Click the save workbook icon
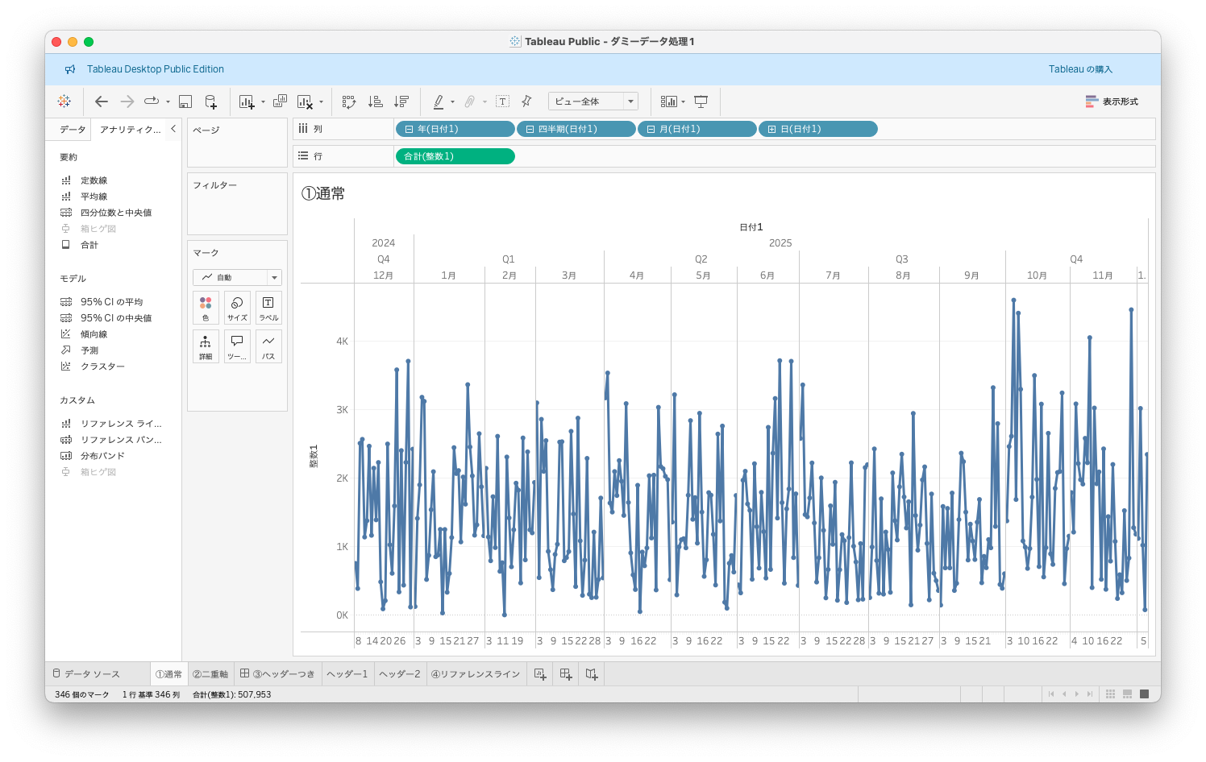 click(185, 101)
